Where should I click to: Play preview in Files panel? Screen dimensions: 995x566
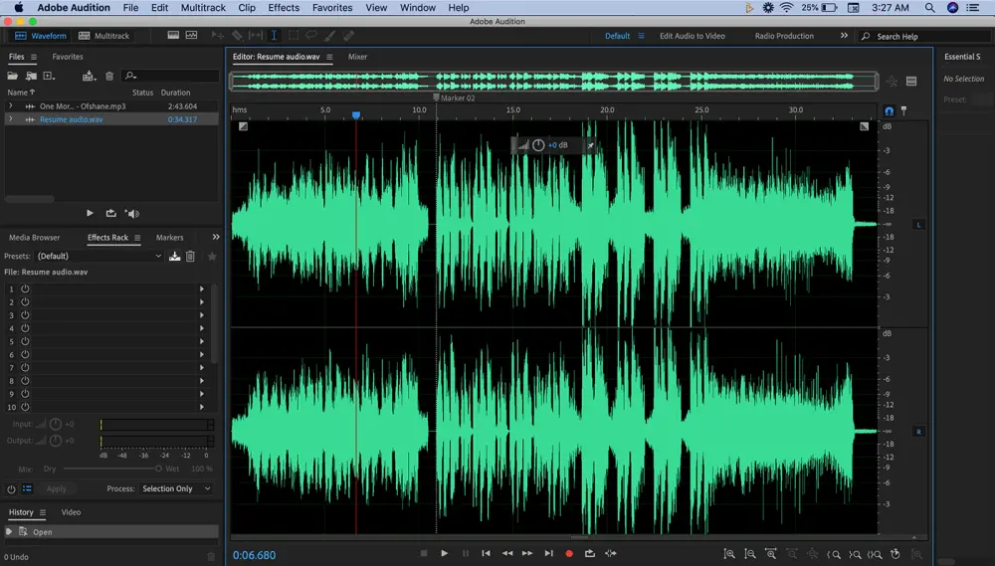click(90, 213)
